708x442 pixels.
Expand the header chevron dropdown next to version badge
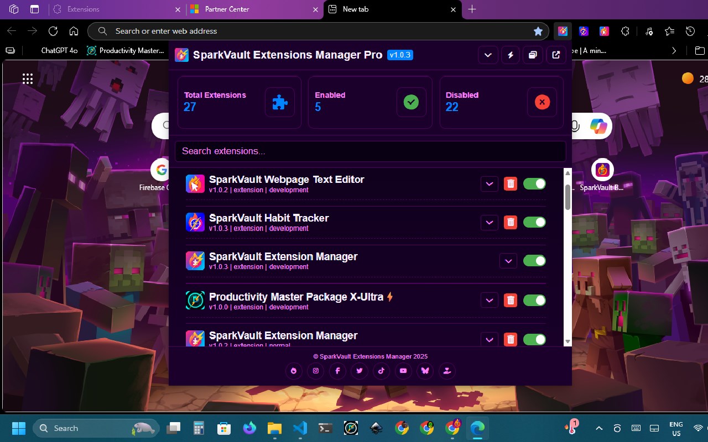coord(488,55)
